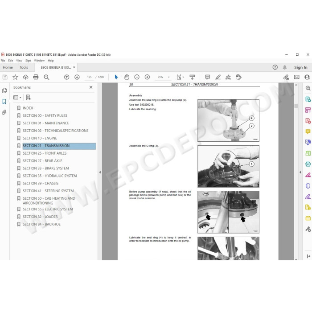
Task: Collapse the left navigation pane arrow
Action: (x=100, y=172)
